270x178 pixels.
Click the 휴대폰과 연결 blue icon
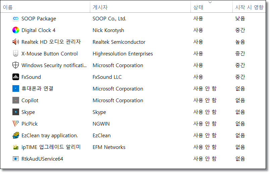coord(16,88)
